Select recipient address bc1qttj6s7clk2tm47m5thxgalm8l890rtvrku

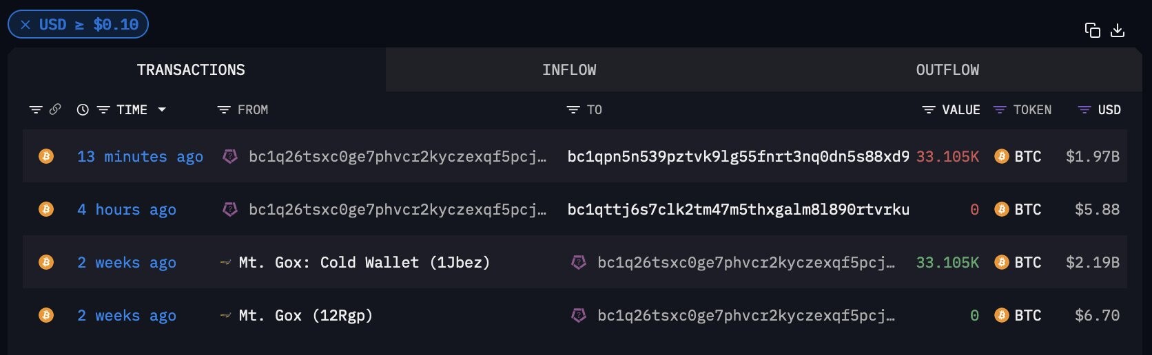pos(738,209)
